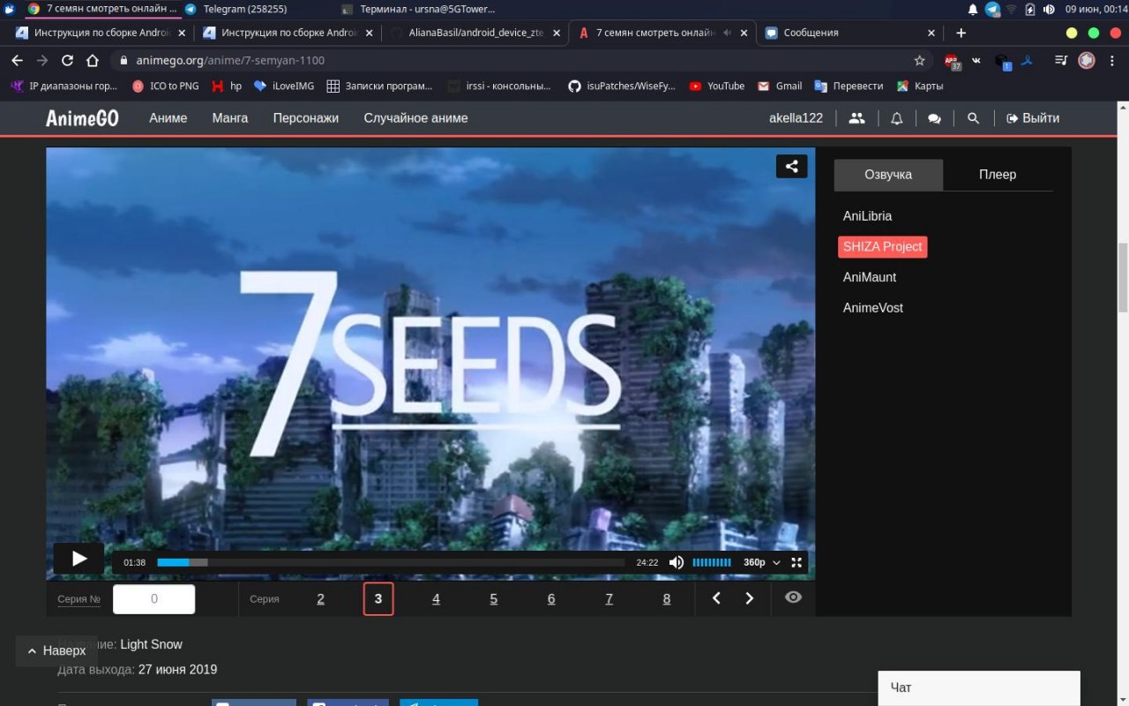Switch to the Сообщения tab
Viewport: 1129px width, 706px height.
(x=850, y=33)
